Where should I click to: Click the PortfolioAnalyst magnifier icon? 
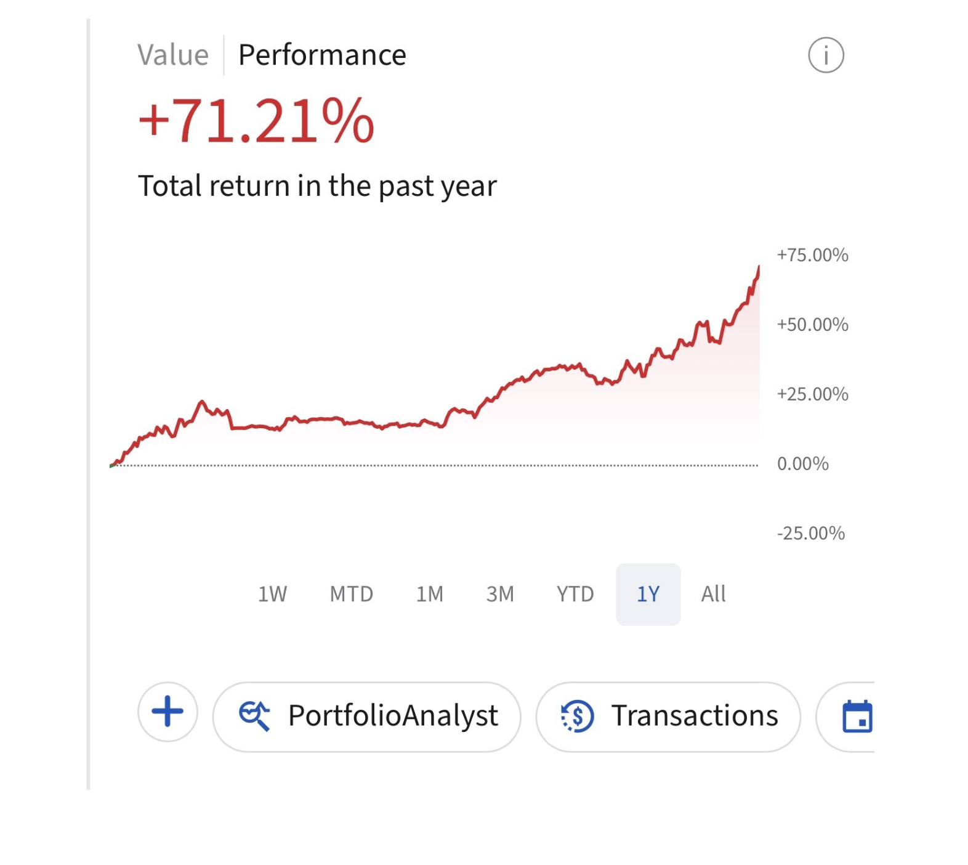254,716
